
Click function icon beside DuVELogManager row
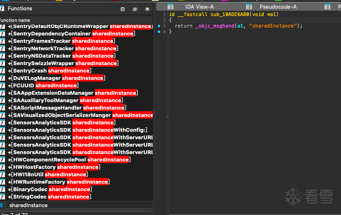click(x=2, y=78)
